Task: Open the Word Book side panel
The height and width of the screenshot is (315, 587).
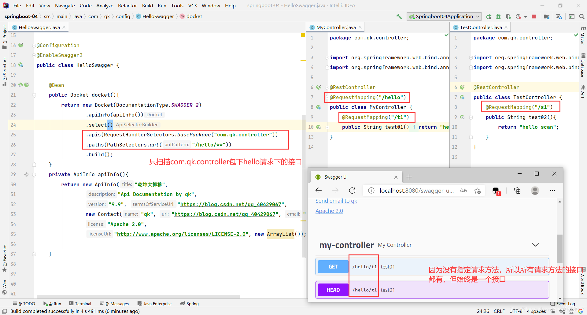Action: [583, 281]
